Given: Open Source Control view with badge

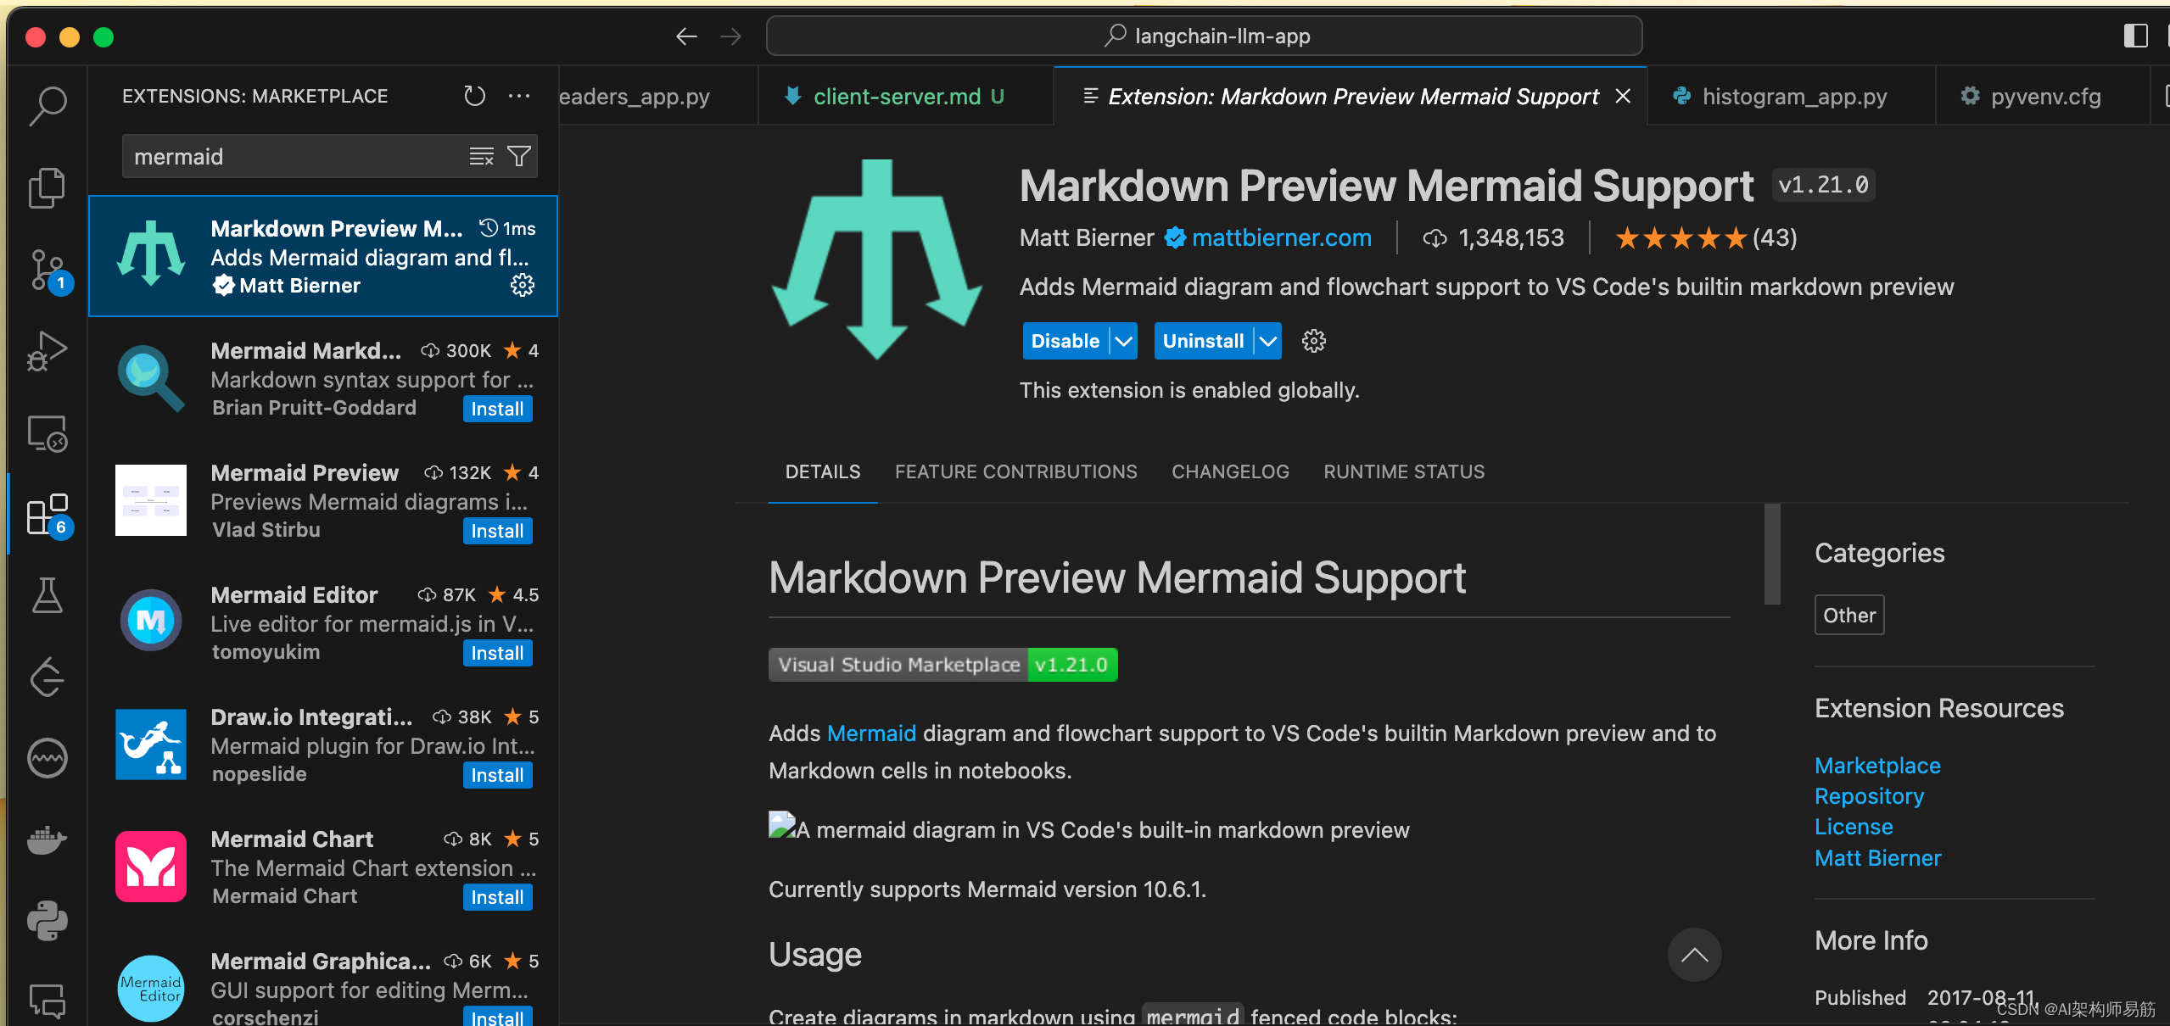Looking at the screenshot, I should pyautogui.click(x=49, y=270).
